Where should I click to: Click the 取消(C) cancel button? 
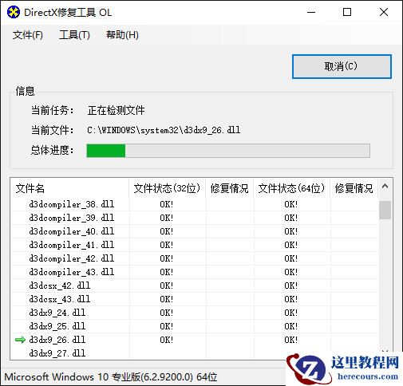342,66
